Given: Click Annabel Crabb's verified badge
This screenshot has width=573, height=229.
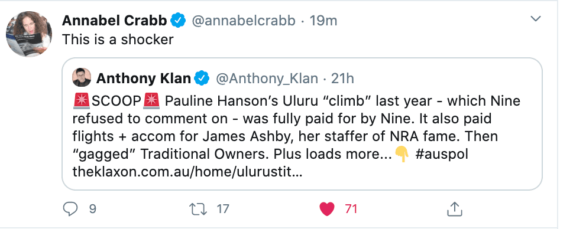Looking at the screenshot, I should (x=179, y=21).
